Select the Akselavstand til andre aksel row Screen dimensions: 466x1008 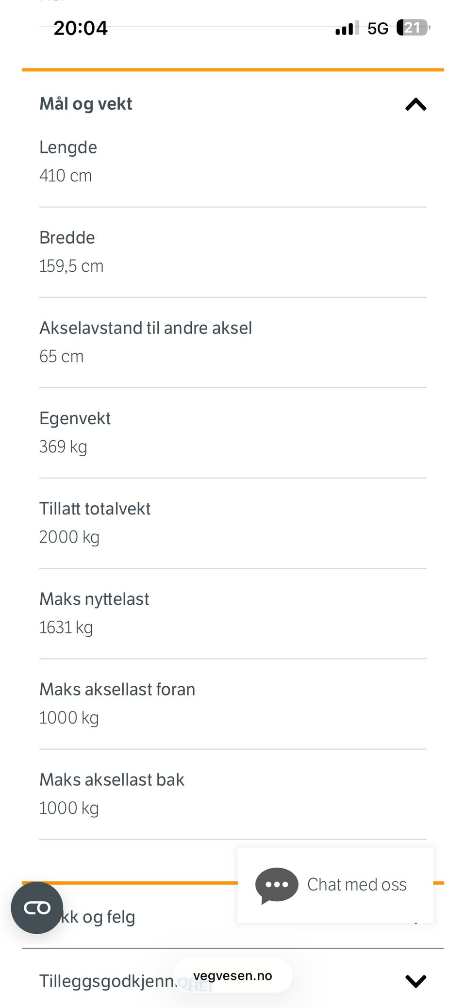[x=233, y=342]
